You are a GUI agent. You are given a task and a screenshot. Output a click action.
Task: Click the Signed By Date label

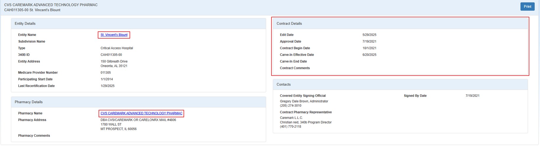(x=415, y=96)
